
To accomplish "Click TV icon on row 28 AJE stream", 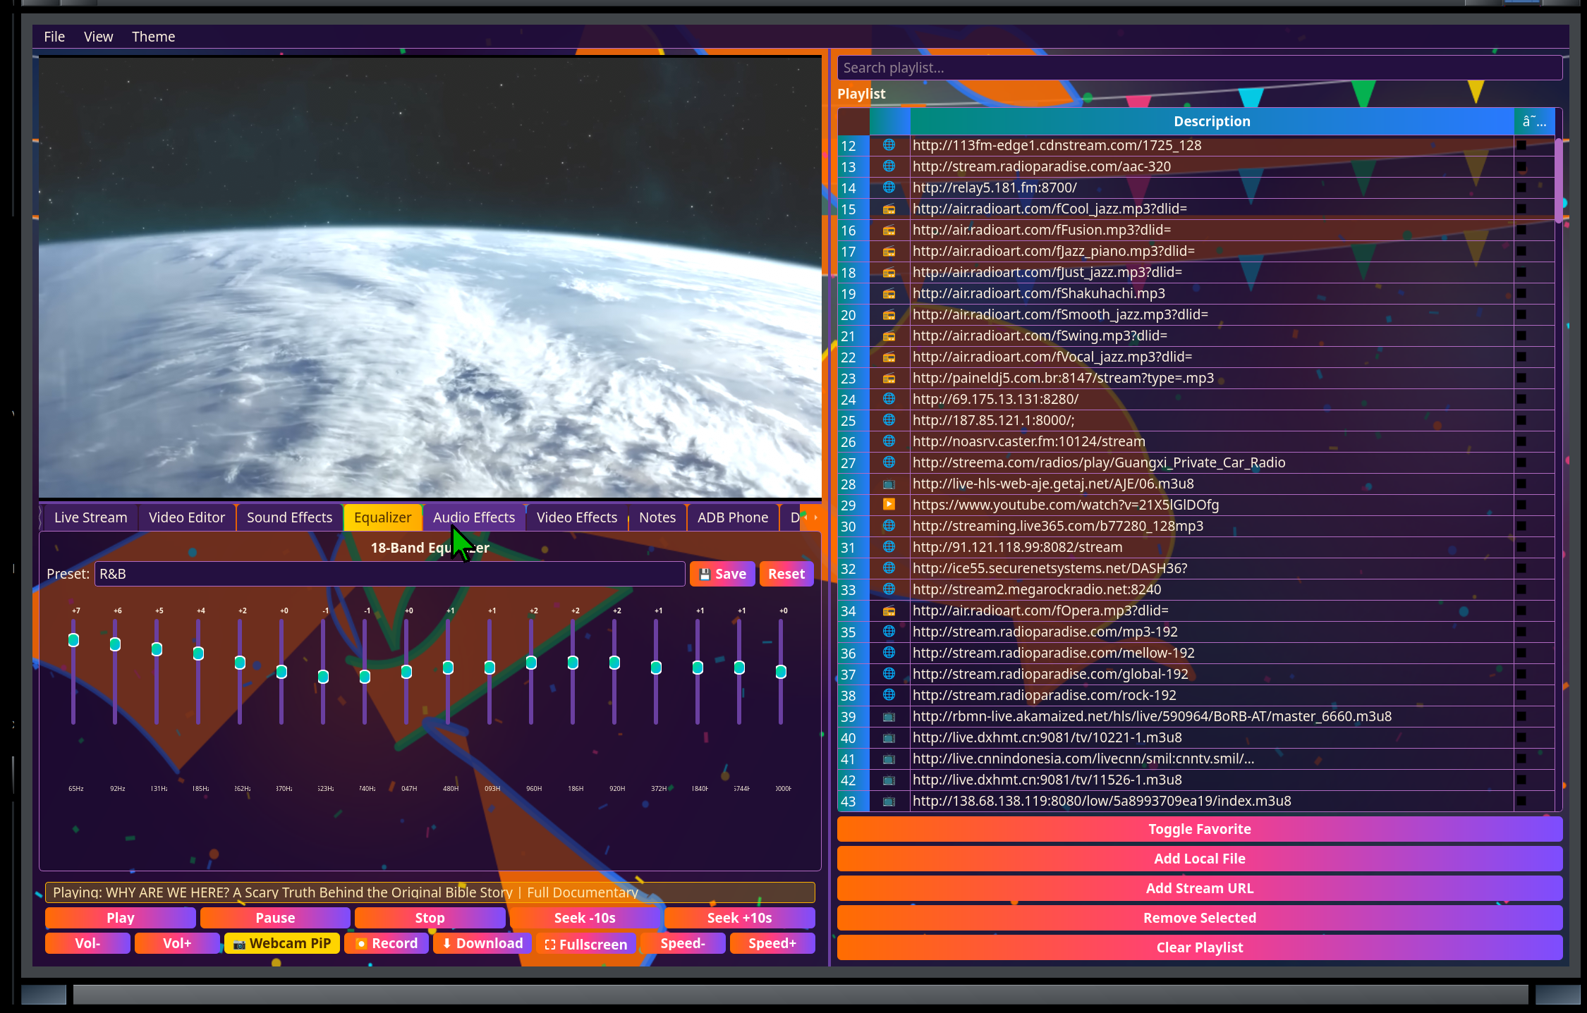I will [889, 484].
